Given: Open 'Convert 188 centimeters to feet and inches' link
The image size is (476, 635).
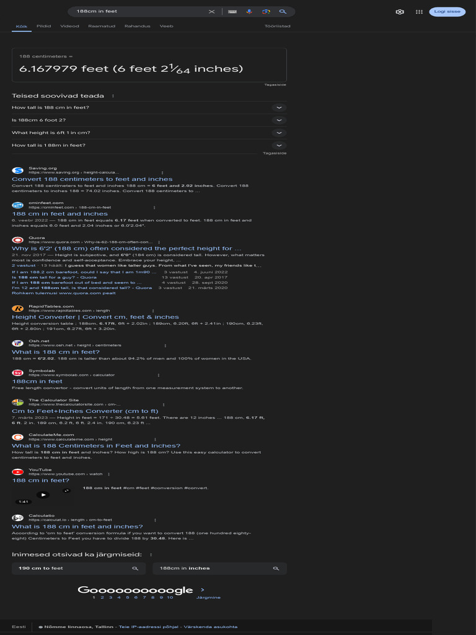Looking at the screenshot, I should pos(92,179).
